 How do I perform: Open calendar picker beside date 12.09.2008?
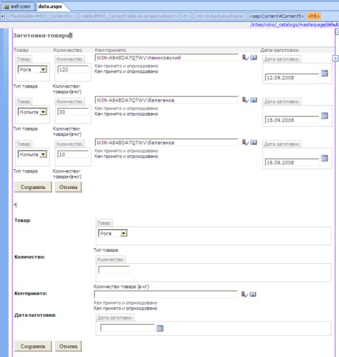coord(325,73)
